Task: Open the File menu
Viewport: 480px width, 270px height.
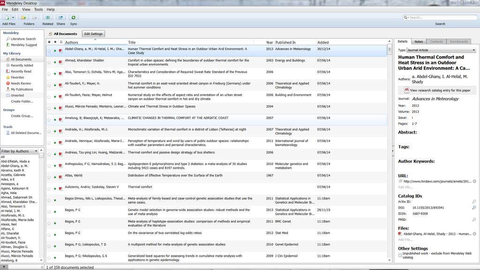Action: (x=5, y=9)
